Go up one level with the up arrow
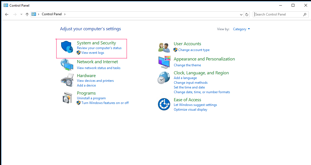 (x=27, y=14)
